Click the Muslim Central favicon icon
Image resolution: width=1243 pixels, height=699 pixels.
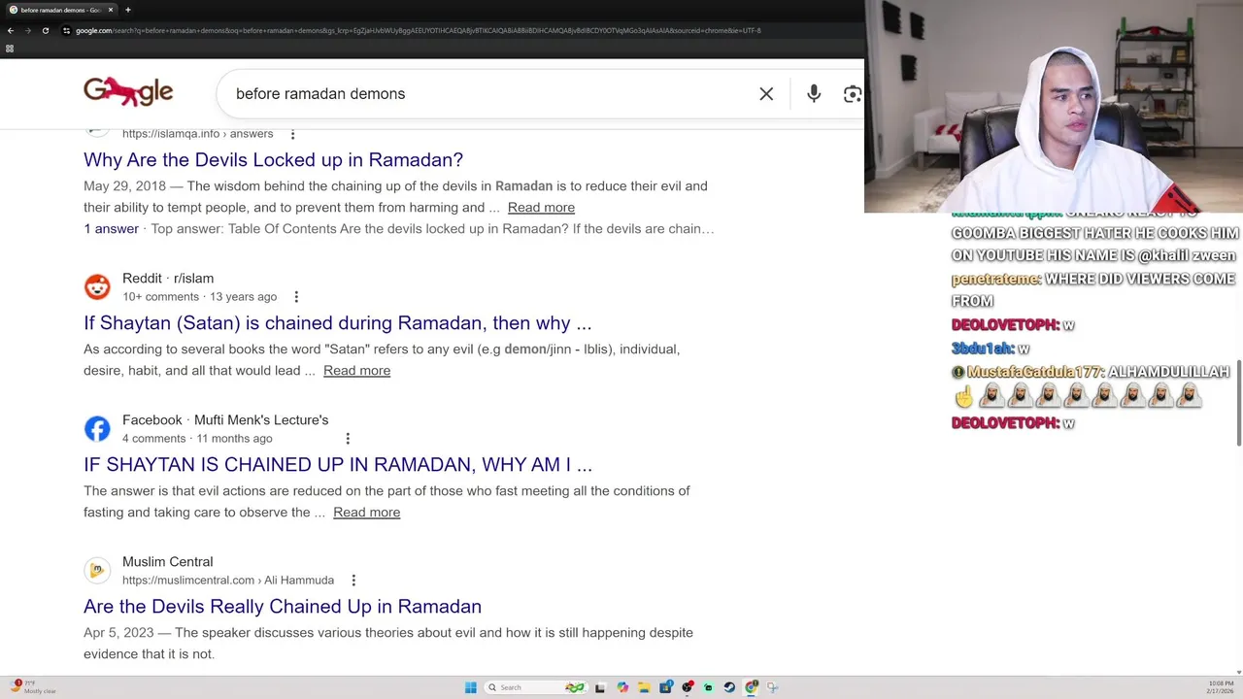pos(97,570)
